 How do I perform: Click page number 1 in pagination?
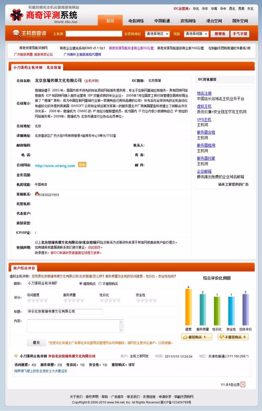tap(243, 384)
